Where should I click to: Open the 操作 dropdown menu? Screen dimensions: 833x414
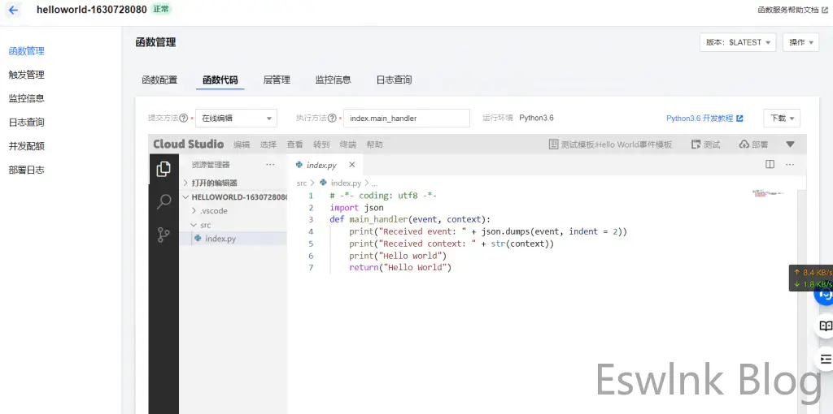pos(800,42)
